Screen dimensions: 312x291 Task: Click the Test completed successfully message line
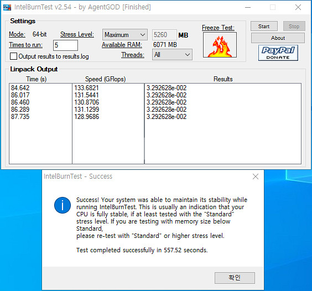(142, 250)
